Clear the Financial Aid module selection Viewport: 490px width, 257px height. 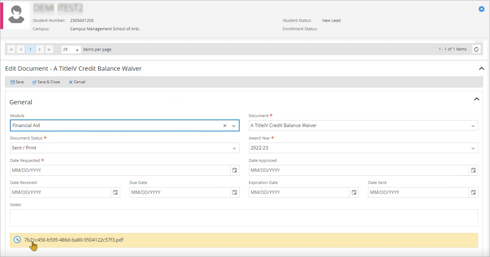click(x=225, y=126)
